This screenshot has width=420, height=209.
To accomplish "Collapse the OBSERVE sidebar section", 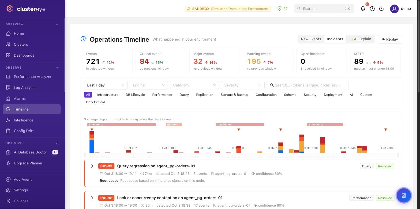I will [57, 68].
